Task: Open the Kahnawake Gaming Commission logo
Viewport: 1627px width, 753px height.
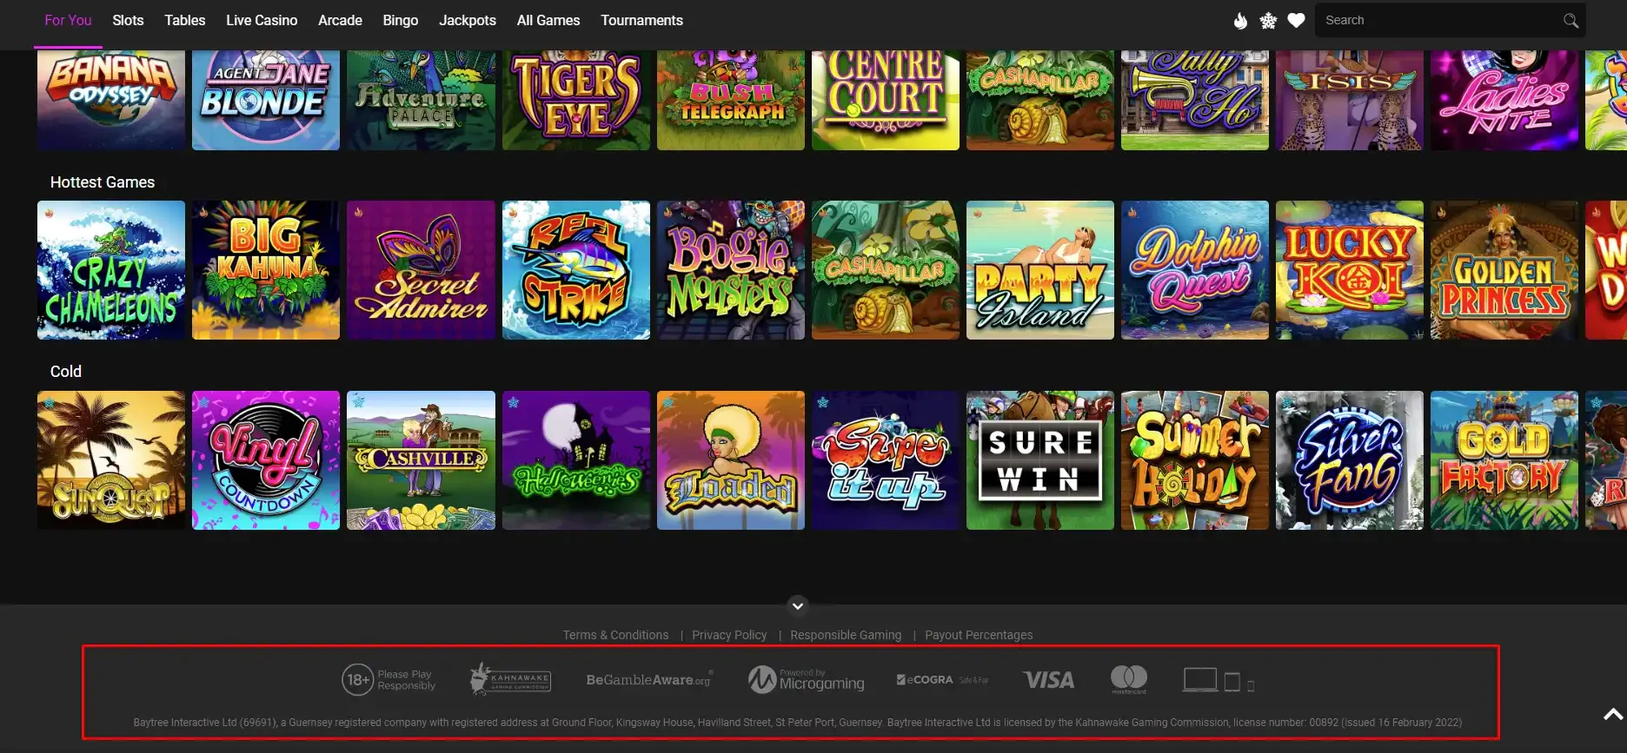Action: (510, 679)
